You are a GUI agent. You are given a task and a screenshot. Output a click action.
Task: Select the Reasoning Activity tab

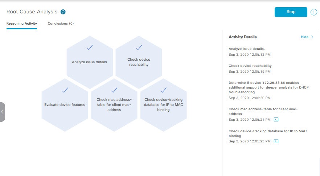coord(22,23)
